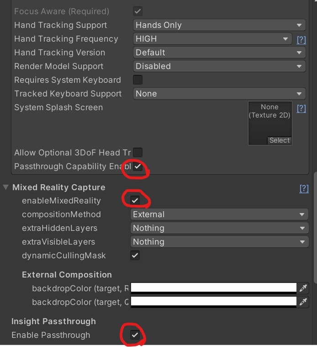Viewport: 317px width, 347px height.
Task: Click Hand Tracking Version label
Action: [60, 53]
